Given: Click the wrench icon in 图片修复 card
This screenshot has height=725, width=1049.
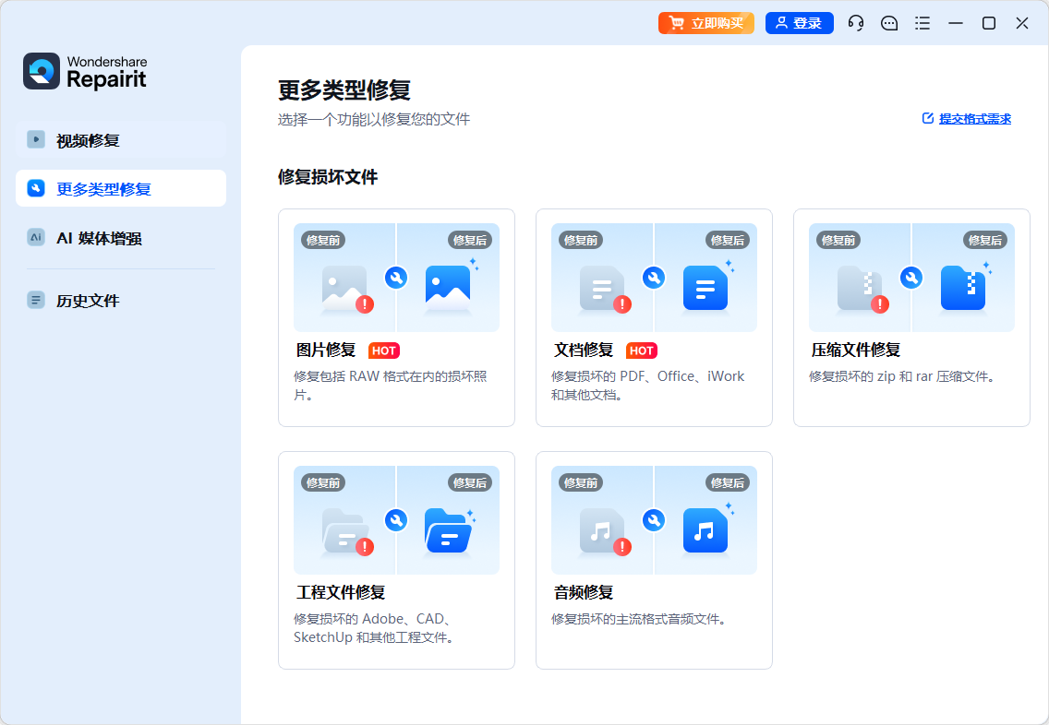Looking at the screenshot, I should coord(396,278).
